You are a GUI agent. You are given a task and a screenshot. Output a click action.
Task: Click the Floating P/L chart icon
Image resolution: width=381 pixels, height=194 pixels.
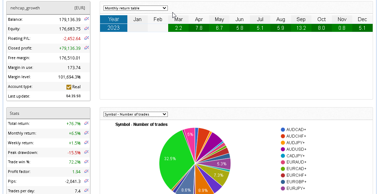87,38
